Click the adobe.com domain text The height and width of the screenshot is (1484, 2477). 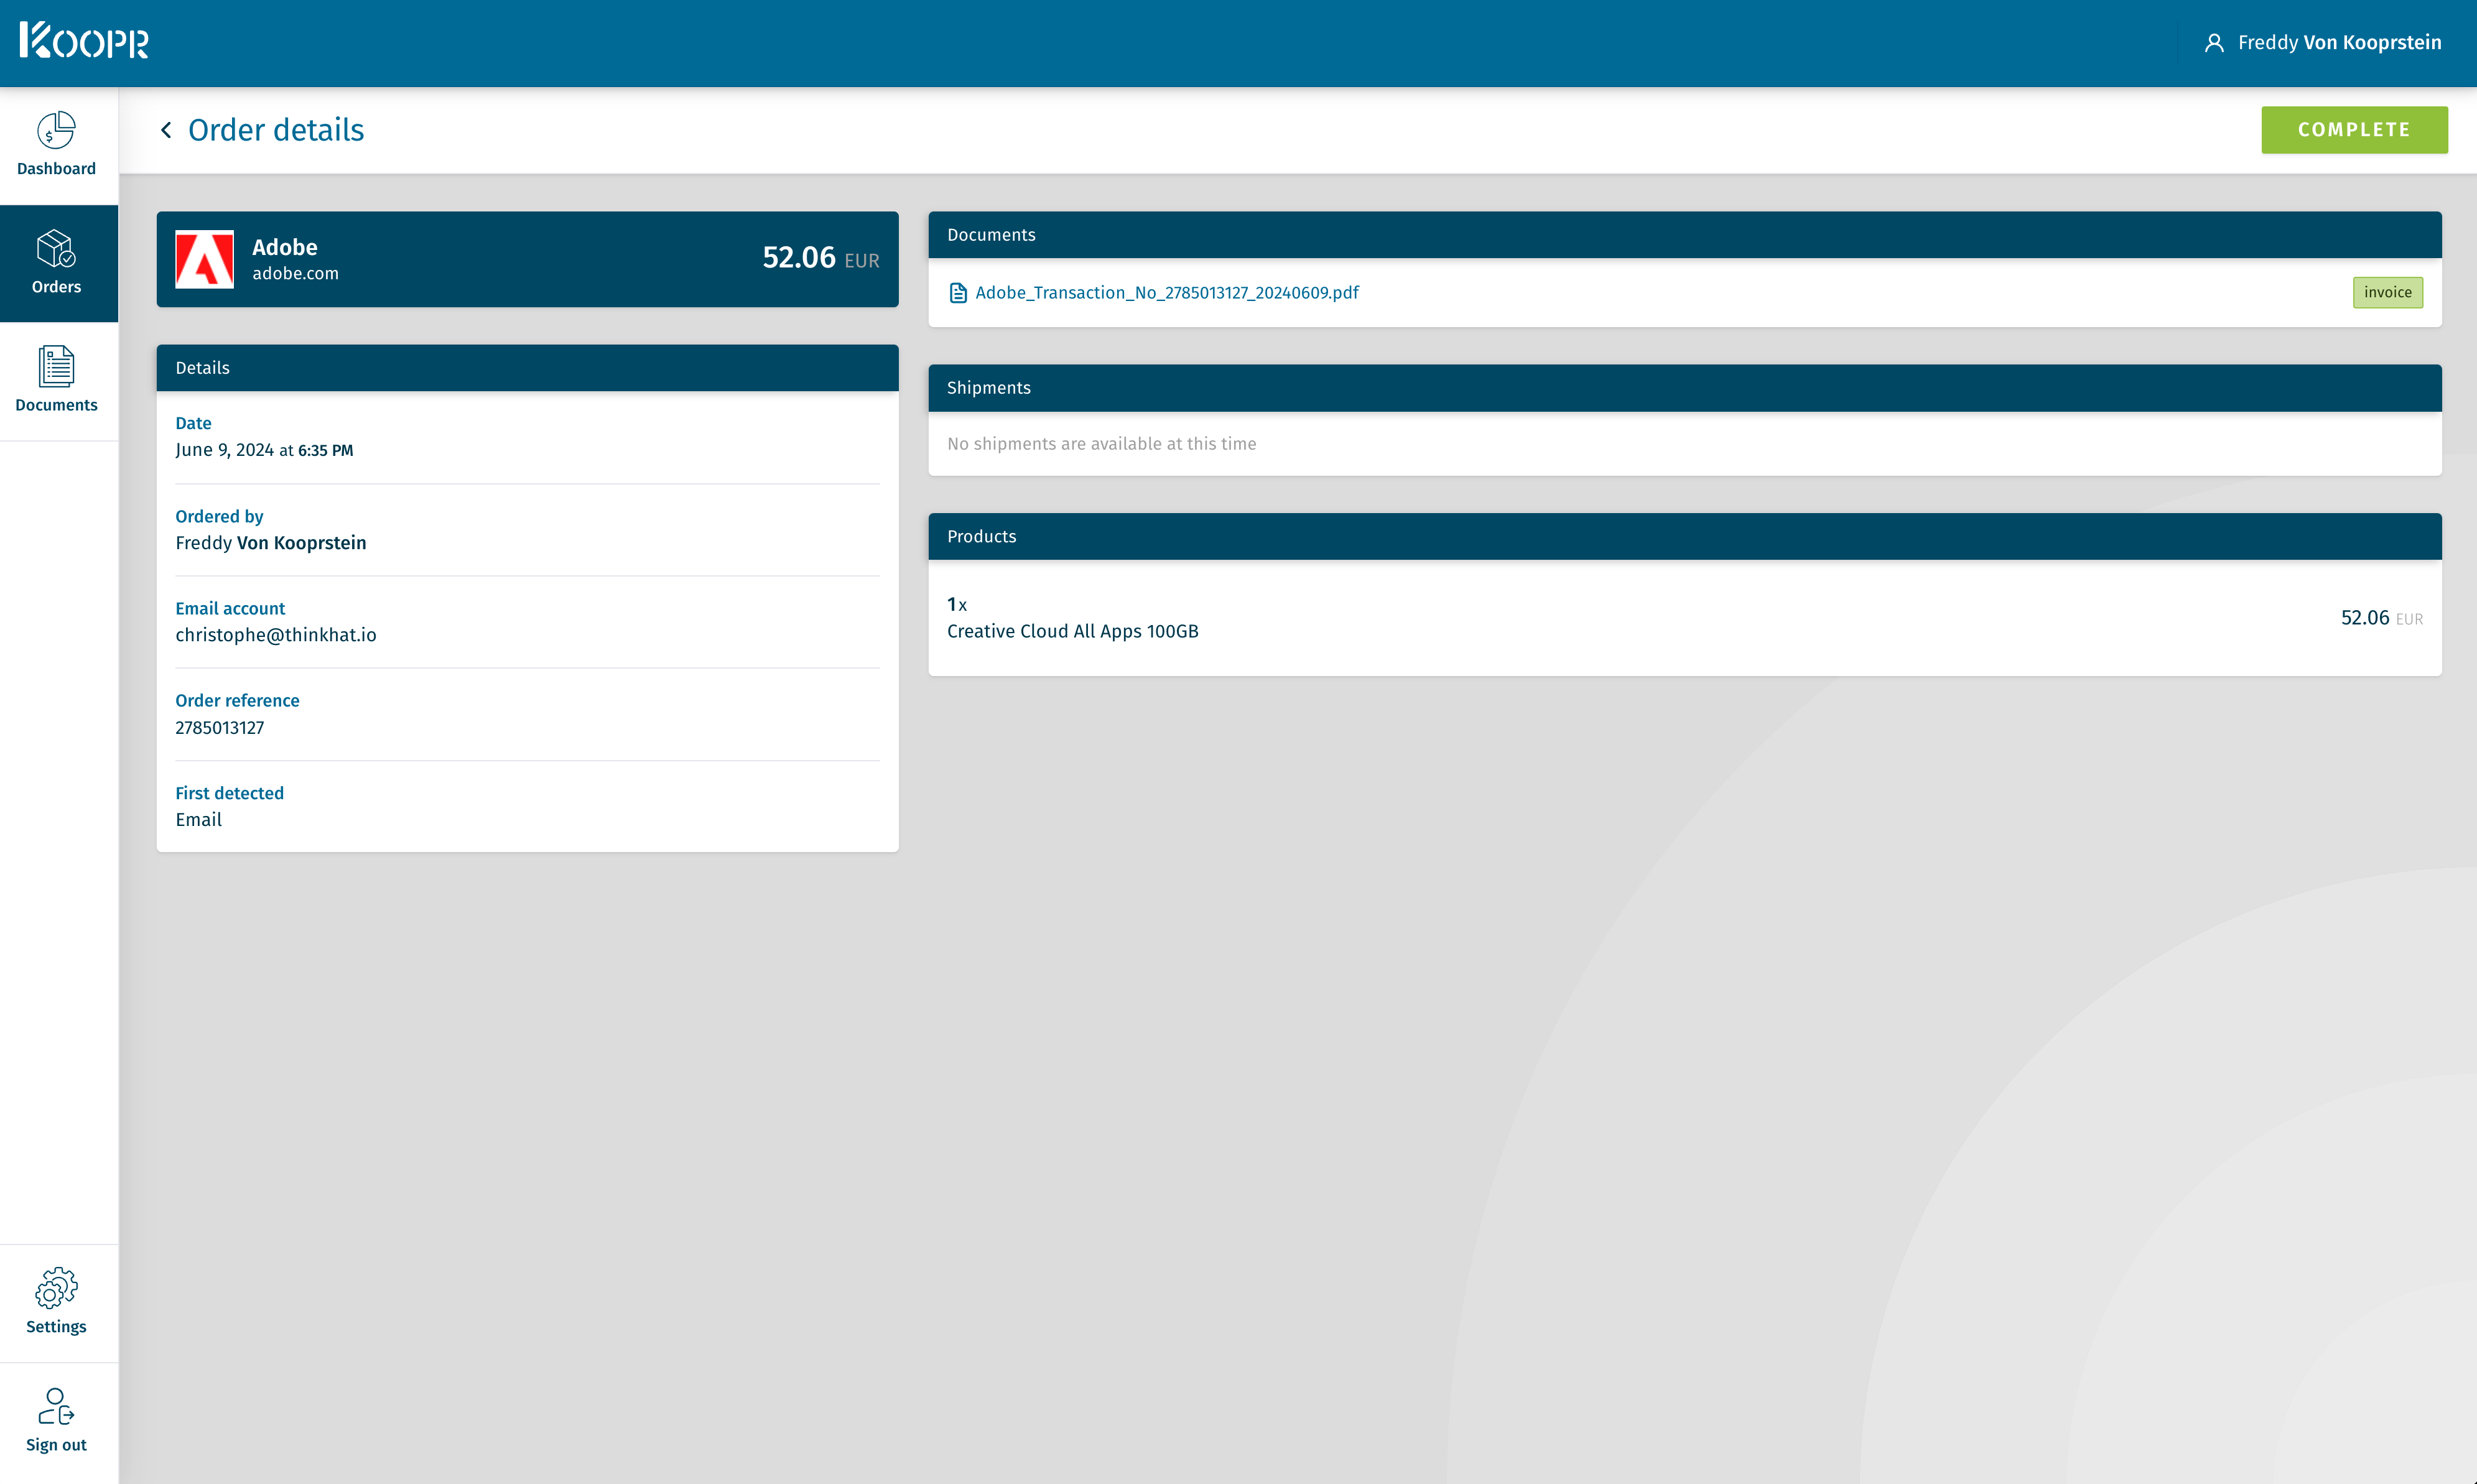tap(295, 274)
